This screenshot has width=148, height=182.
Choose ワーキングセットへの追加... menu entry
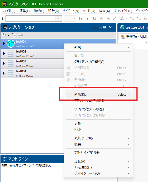[x=98, y=109]
